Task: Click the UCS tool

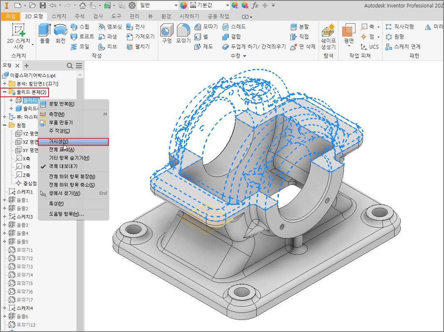Action: [370, 47]
